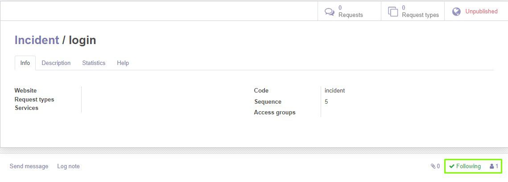The height and width of the screenshot is (182, 508).
Task: Click the Requests chat bubbles icon
Action: coord(330,12)
